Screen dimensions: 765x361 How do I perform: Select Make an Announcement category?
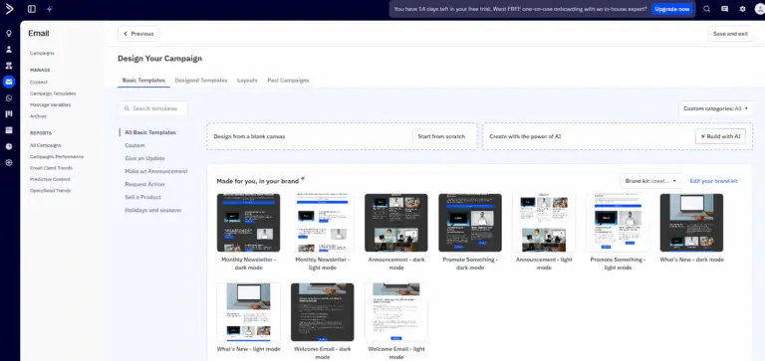[x=156, y=171]
